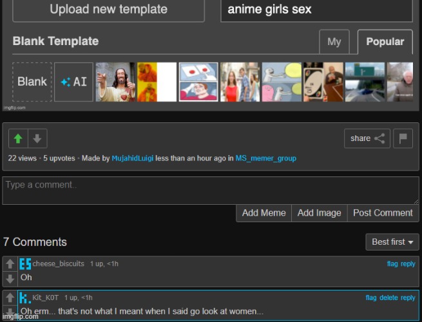Click cheese_biscuits' avatar icon

25,264
